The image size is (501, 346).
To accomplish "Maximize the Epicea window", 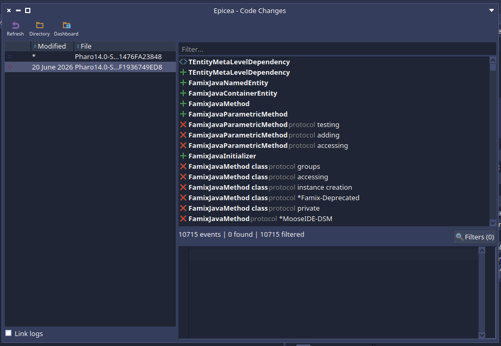I will click(28, 10).
